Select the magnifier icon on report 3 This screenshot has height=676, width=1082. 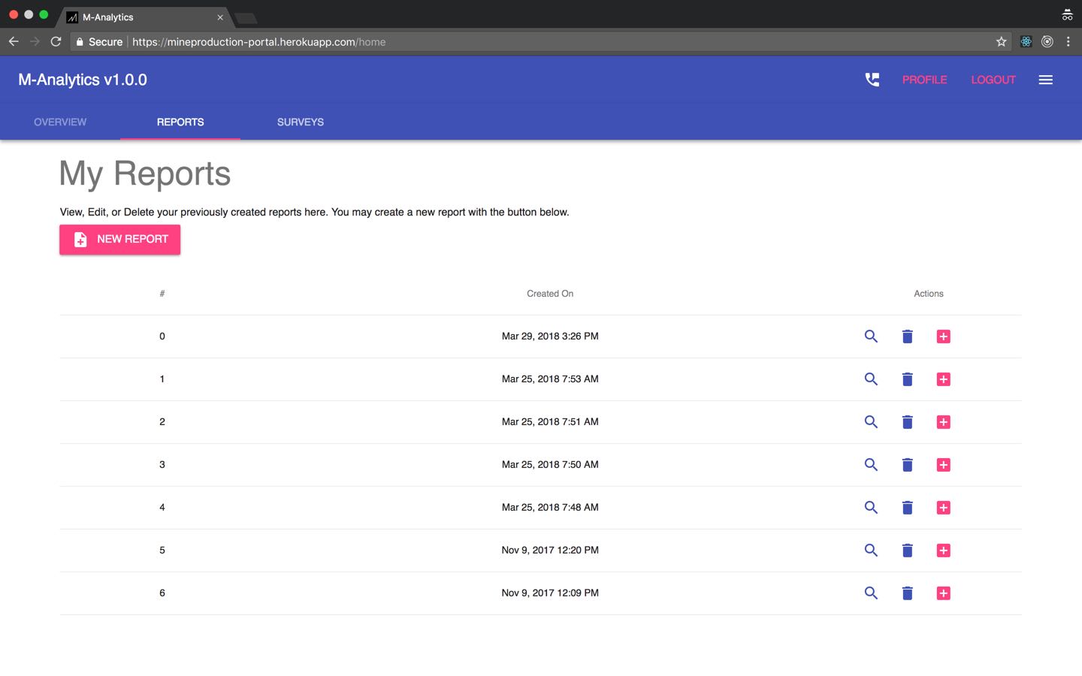(x=871, y=464)
